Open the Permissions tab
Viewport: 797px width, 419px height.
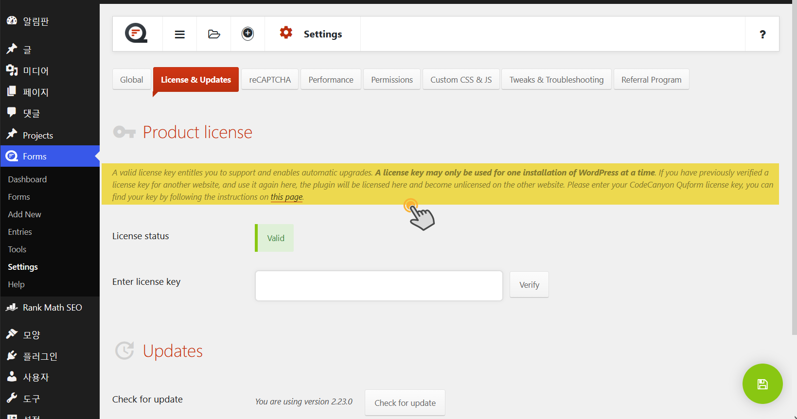[392, 79]
